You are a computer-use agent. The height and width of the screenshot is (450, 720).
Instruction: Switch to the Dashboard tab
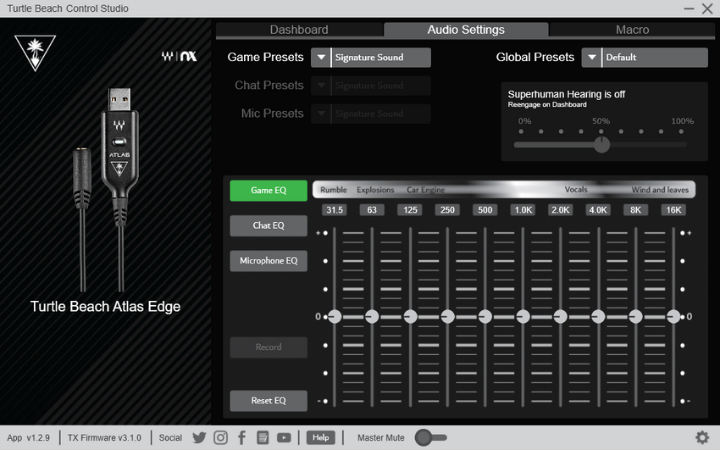pos(298,30)
